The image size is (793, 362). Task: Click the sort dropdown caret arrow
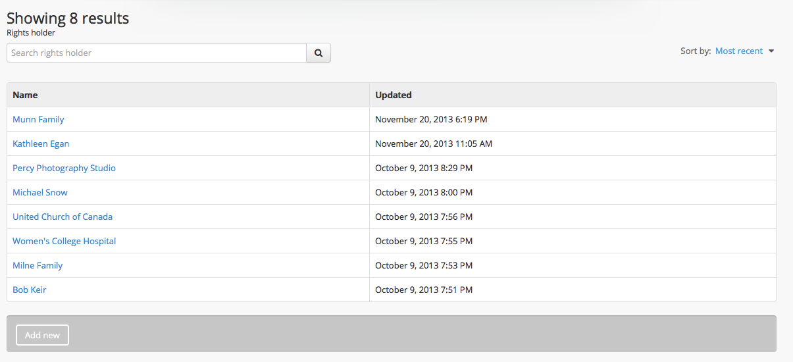click(771, 51)
